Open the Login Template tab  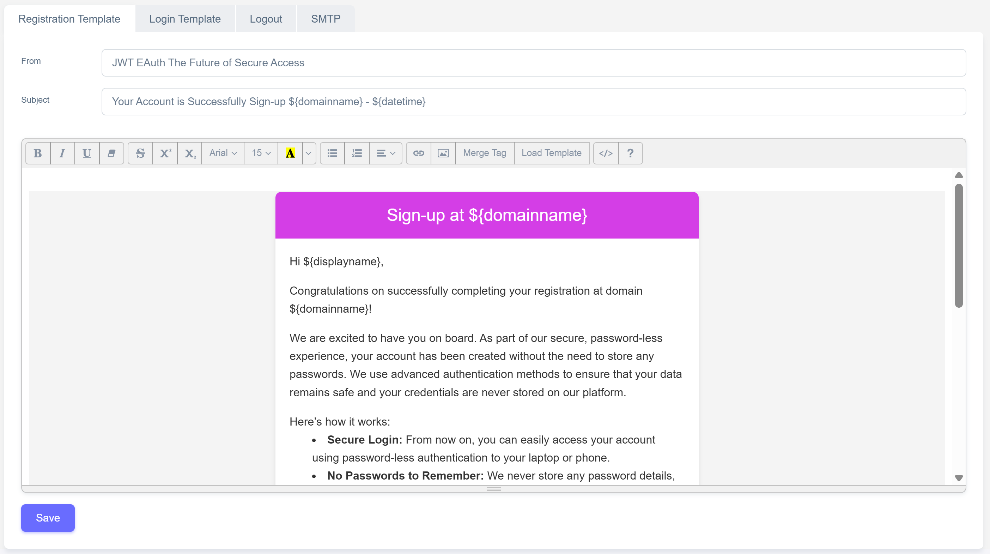tap(185, 18)
